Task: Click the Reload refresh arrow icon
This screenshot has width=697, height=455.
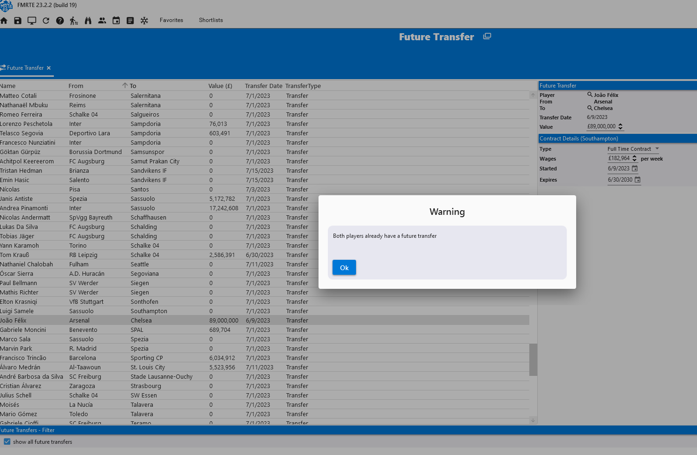Action: (46, 21)
